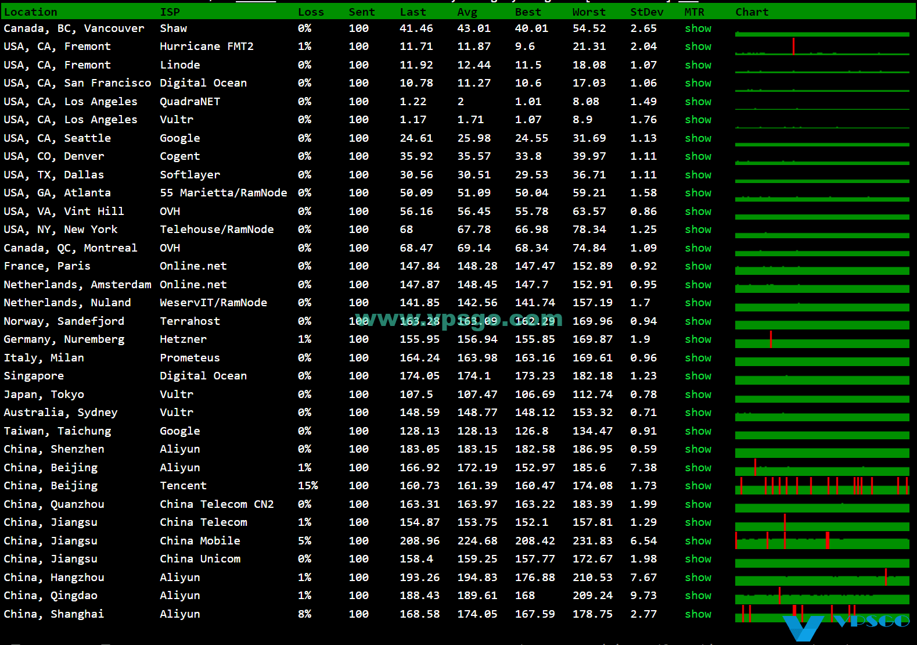
Task: Click the '5%' loss for China Mobile
Action: point(304,541)
